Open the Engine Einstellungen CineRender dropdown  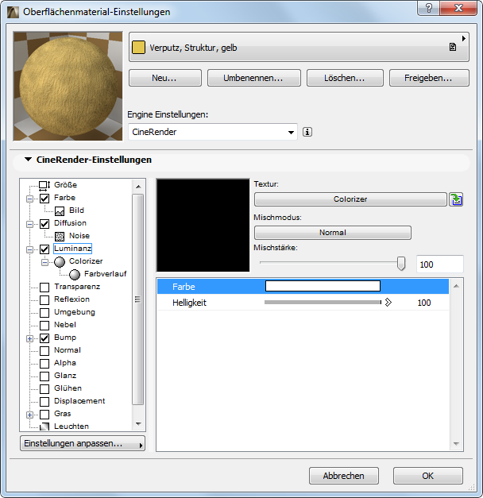coord(213,132)
